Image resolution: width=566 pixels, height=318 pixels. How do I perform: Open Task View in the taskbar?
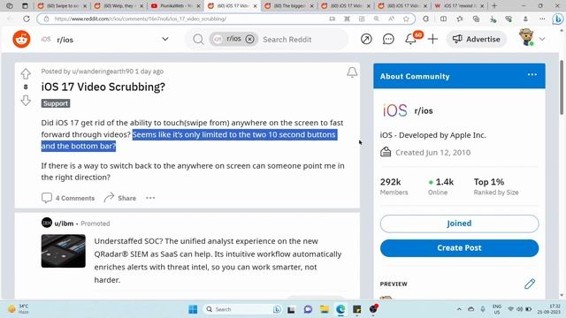291,309
